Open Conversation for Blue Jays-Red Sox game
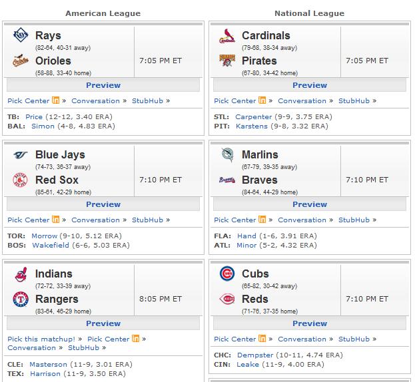 tap(95, 220)
